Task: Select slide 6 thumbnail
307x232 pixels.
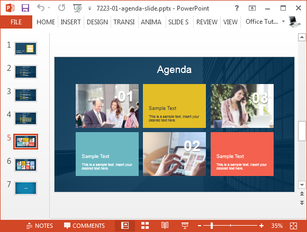Action: (25, 165)
